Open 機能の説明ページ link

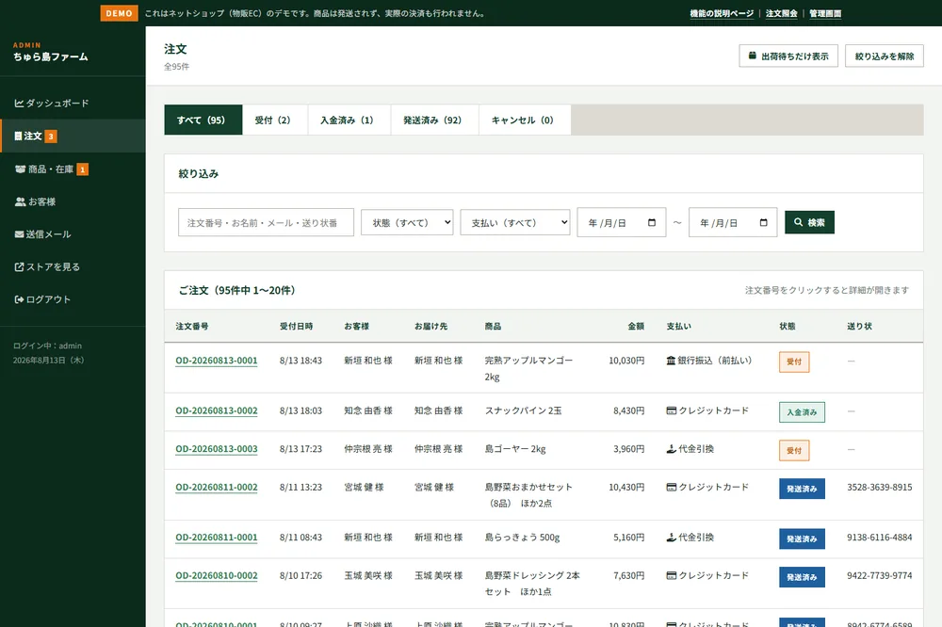pos(722,13)
